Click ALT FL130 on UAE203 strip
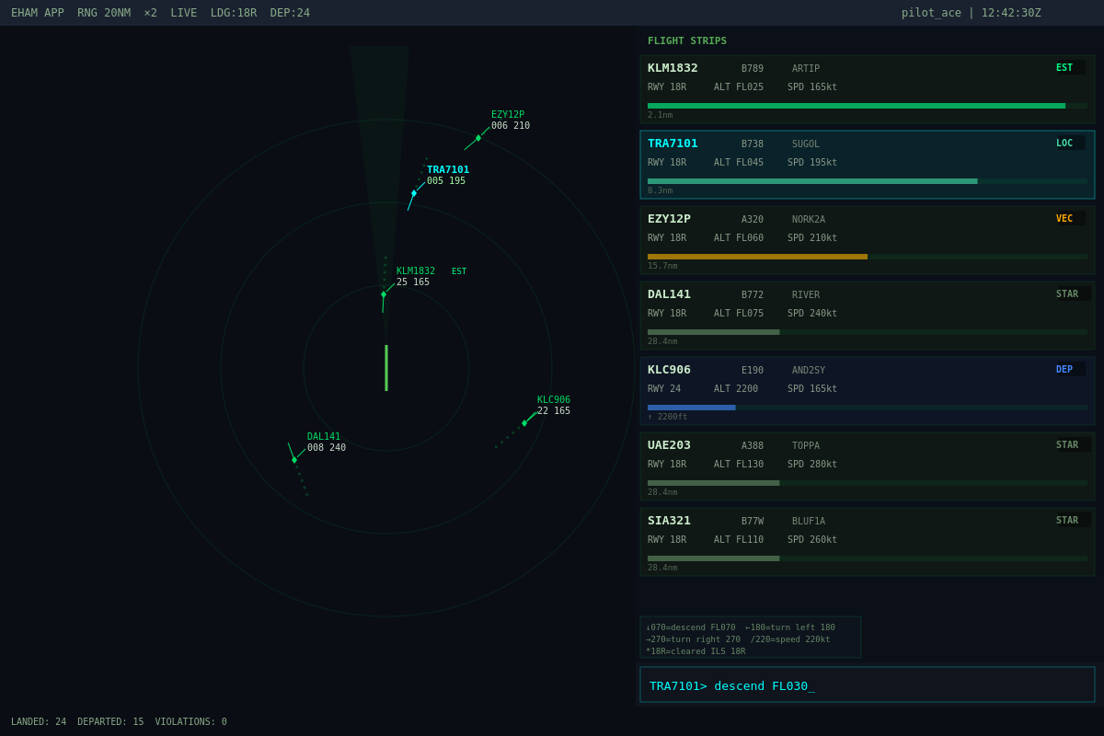1104x736 pixels. (739, 465)
